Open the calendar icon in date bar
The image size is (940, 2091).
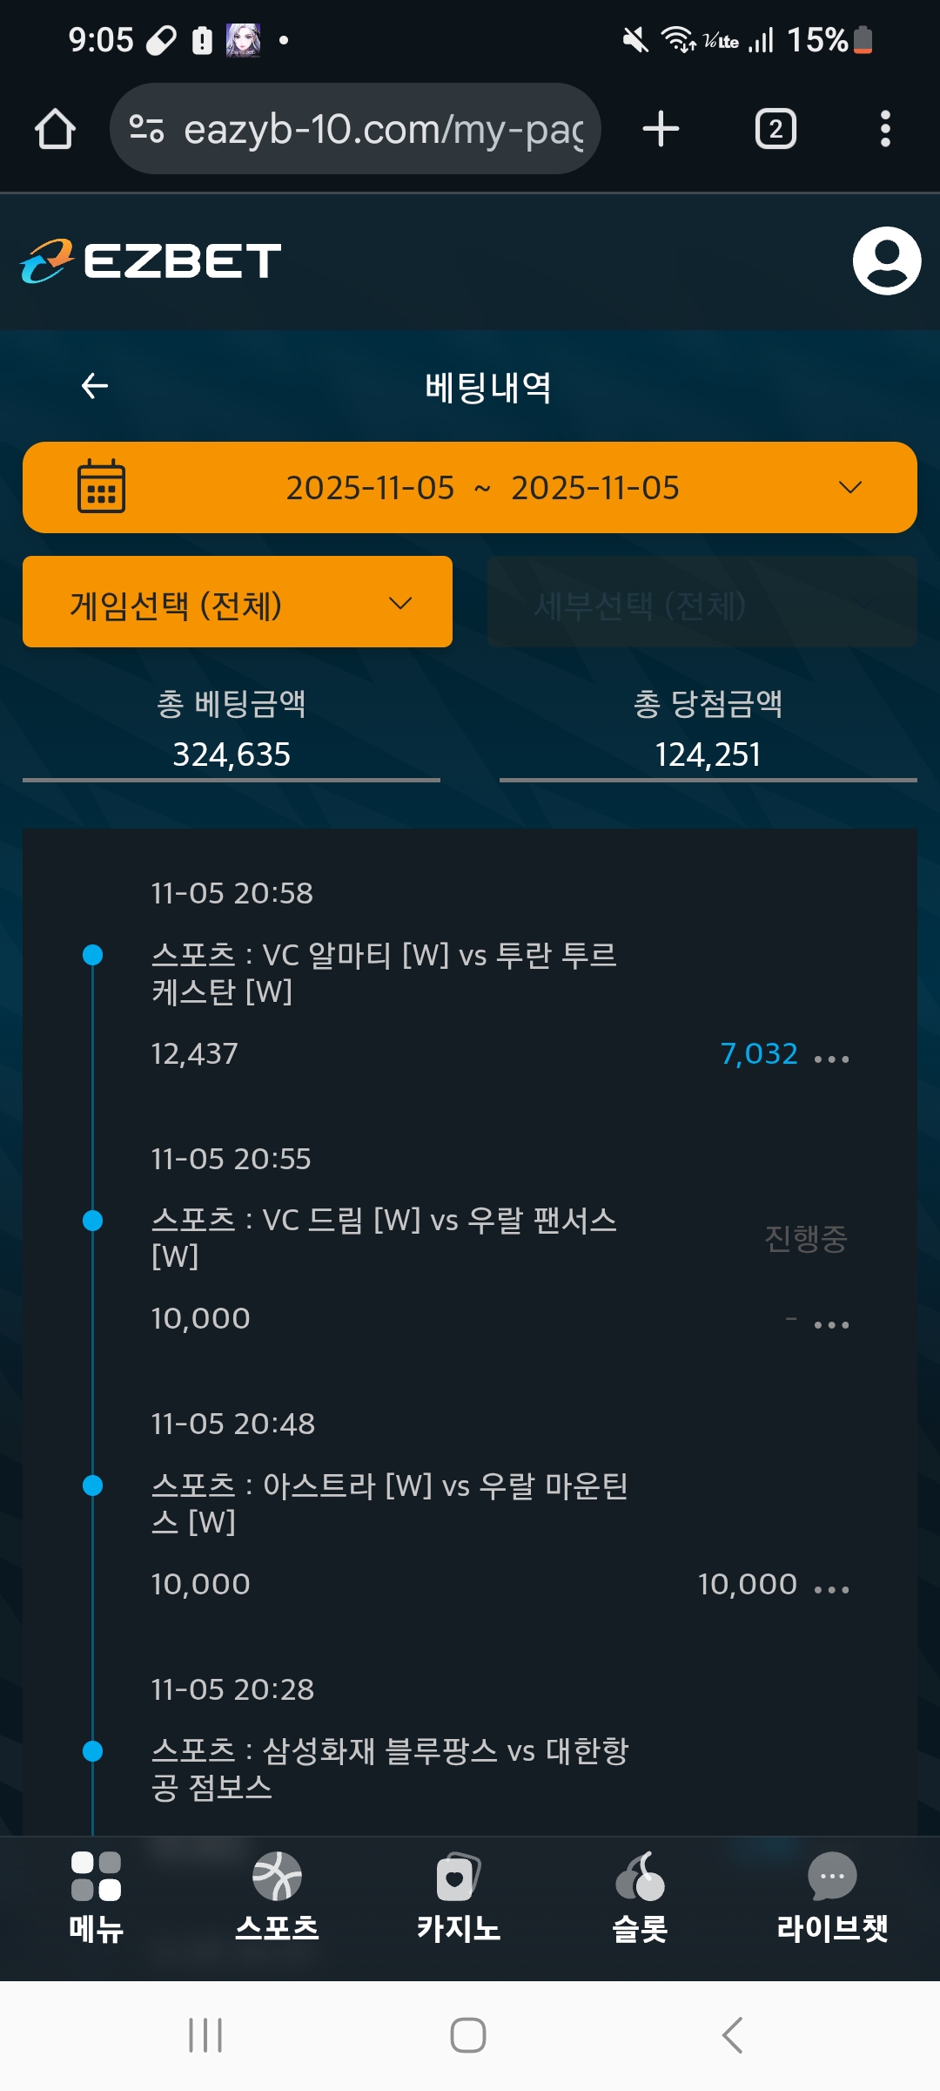101,487
